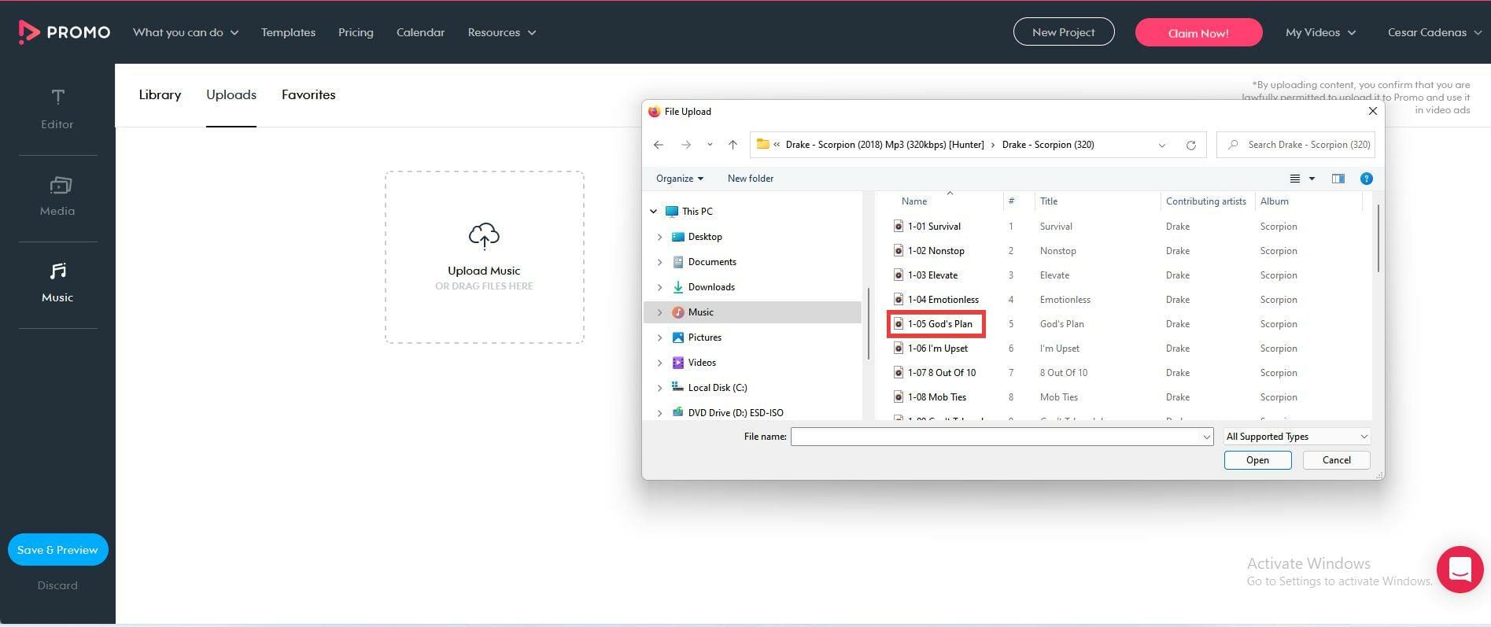Click the File name input field
This screenshot has width=1491, height=627.
pos(995,437)
